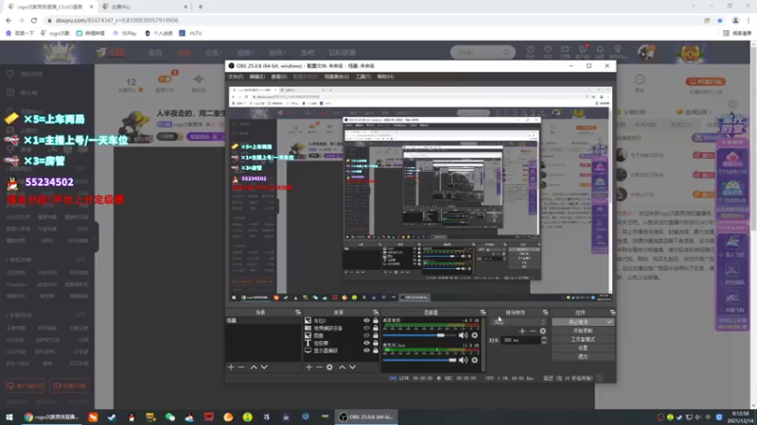Open scene transition type dropdown

click(x=519, y=322)
